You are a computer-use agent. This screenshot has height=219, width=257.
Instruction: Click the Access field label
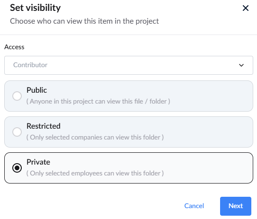click(14, 47)
